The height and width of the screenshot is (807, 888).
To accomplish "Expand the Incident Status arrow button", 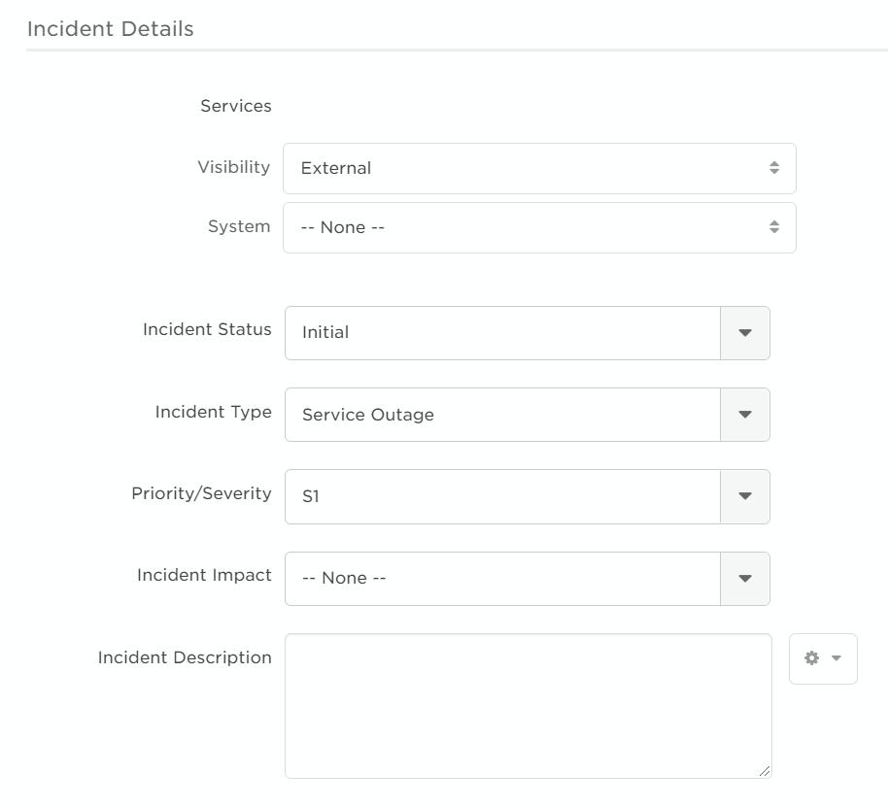I will (x=745, y=333).
